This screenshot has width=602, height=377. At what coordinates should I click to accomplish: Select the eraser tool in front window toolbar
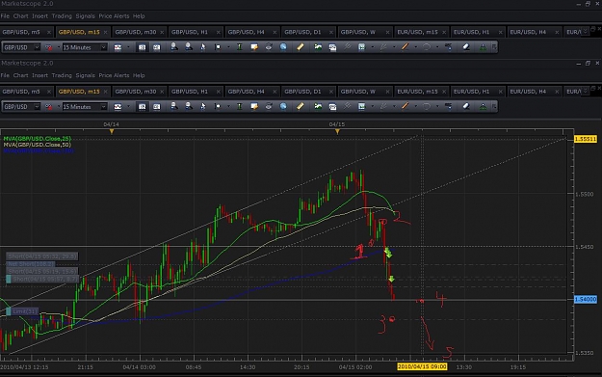[466, 106]
